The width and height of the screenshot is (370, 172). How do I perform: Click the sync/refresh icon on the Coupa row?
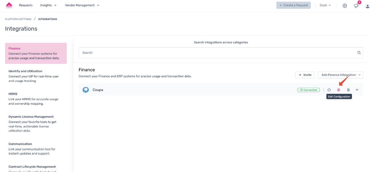click(329, 90)
